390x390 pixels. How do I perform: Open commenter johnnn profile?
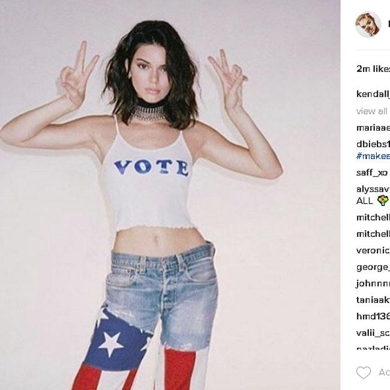[x=373, y=284]
